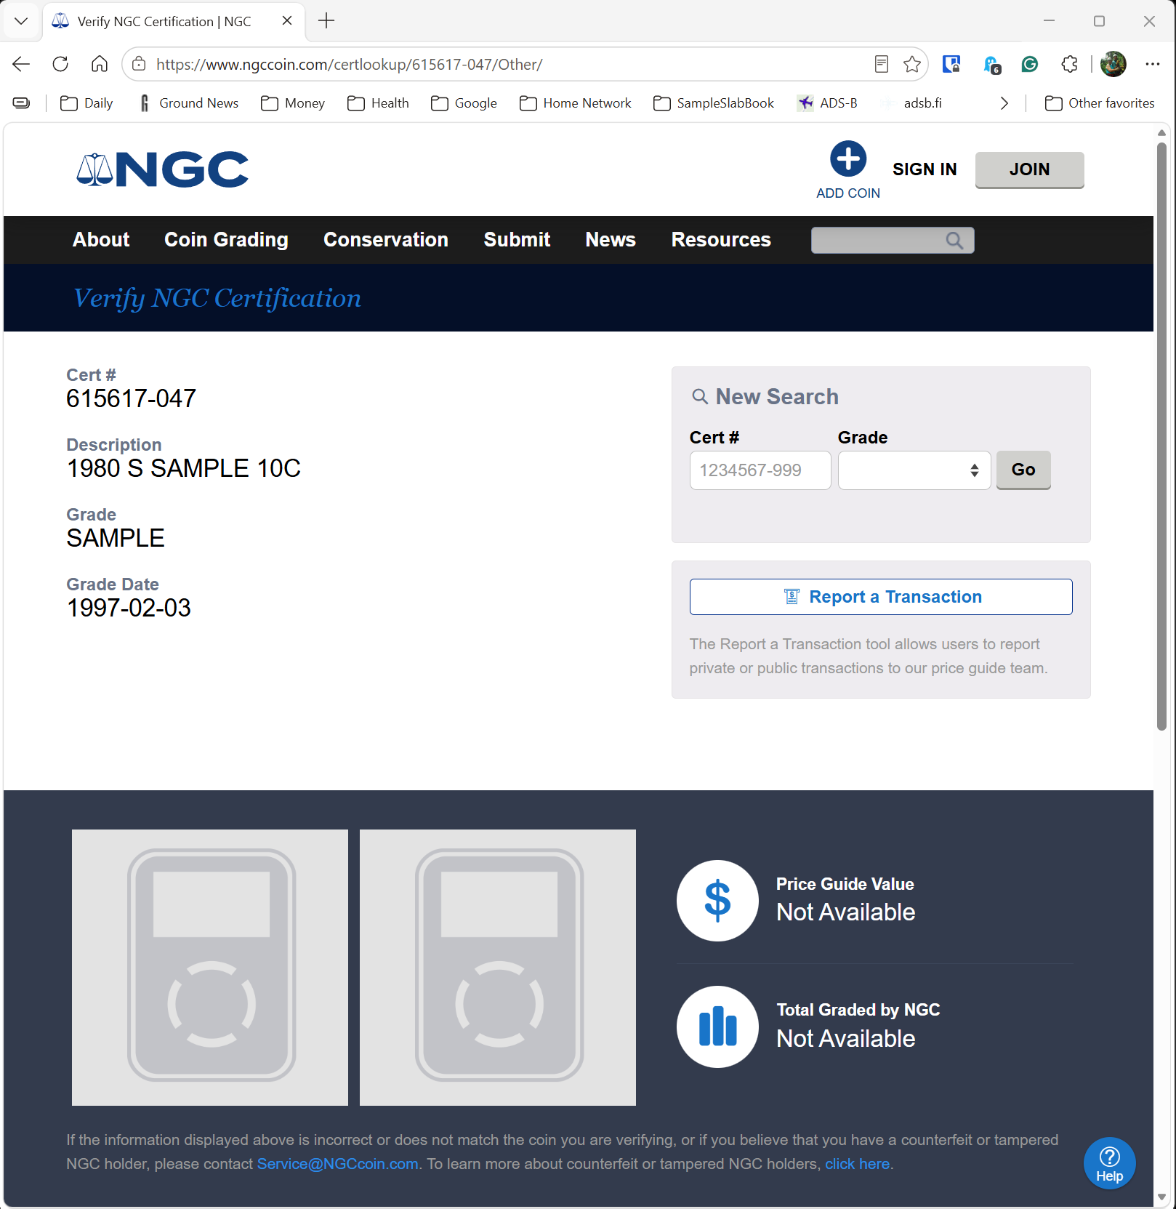This screenshot has width=1176, height=1209.
Task: Open a new browser tab
Action: (x=326, y=21)
